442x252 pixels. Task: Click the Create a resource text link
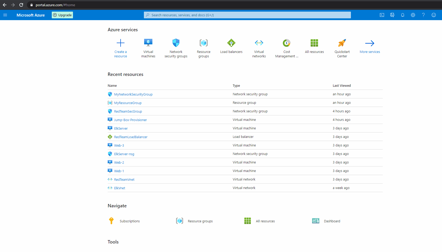pos(121,54)
